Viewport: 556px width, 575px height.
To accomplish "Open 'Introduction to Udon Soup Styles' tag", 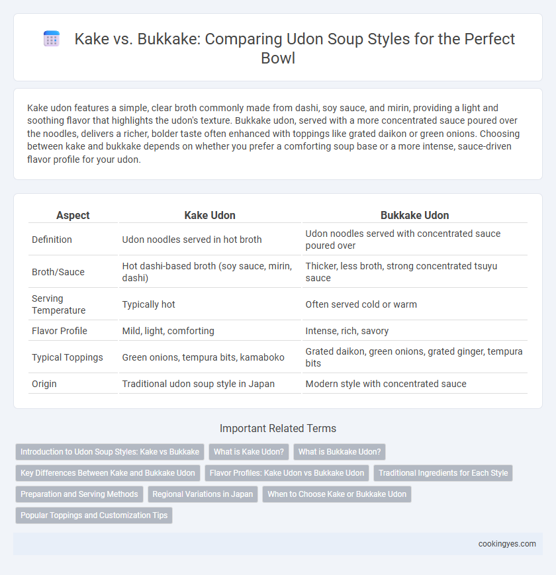I will 110,452.
